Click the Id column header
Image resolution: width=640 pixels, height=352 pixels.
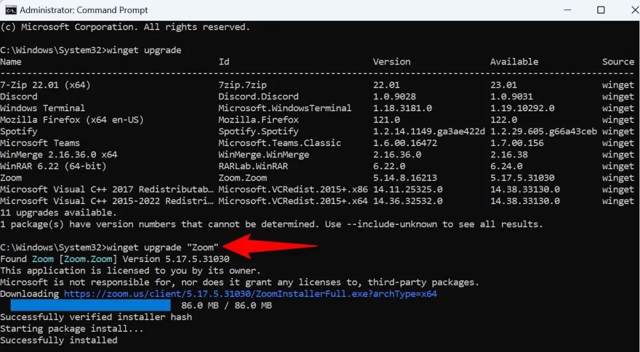(x=223, y=62)
